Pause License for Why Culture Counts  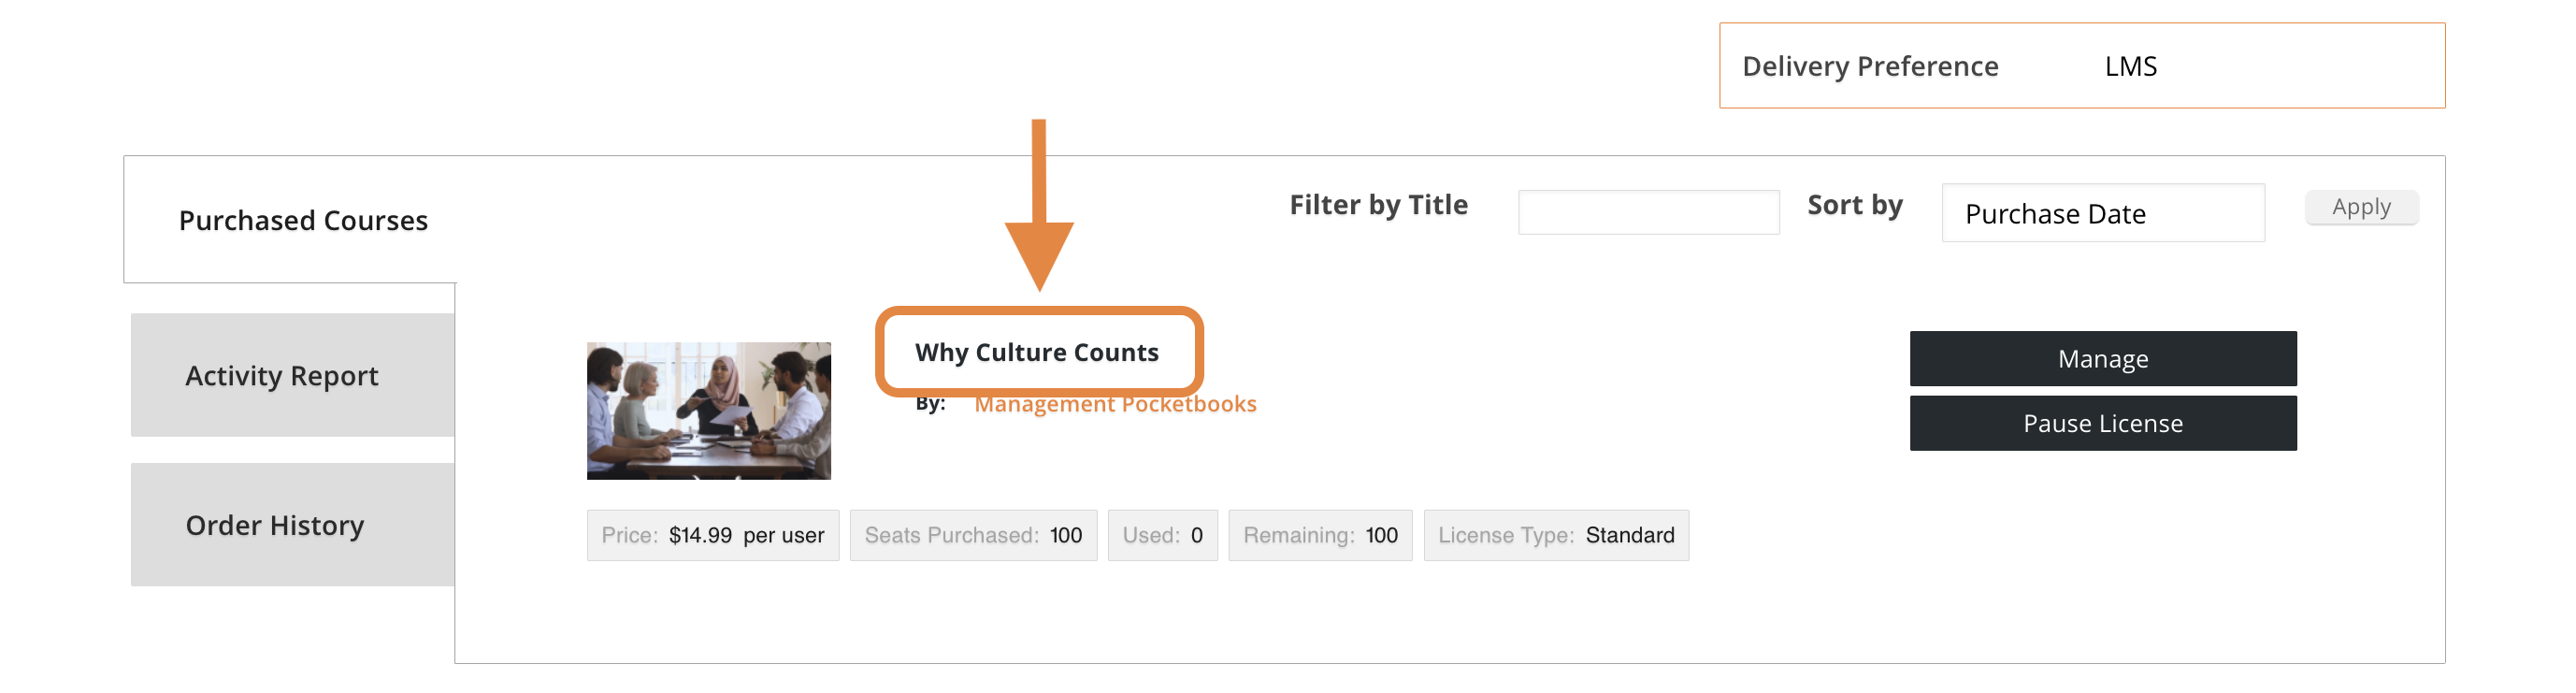[x=2102, y=423]
